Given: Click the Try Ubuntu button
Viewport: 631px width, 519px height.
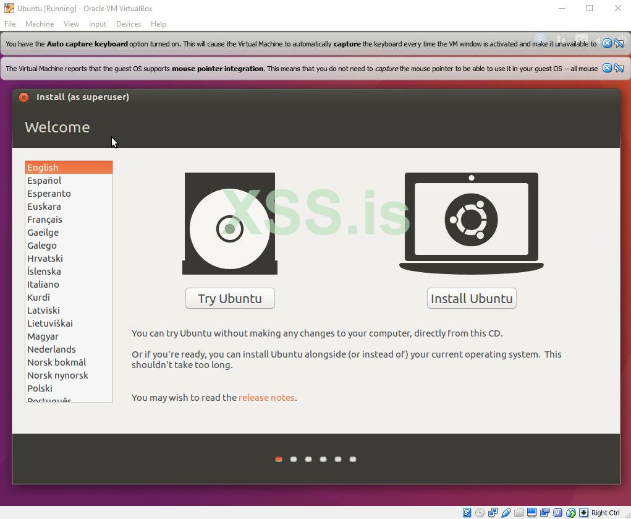Looking at the screenshot, I should click(x=230, y=298).
